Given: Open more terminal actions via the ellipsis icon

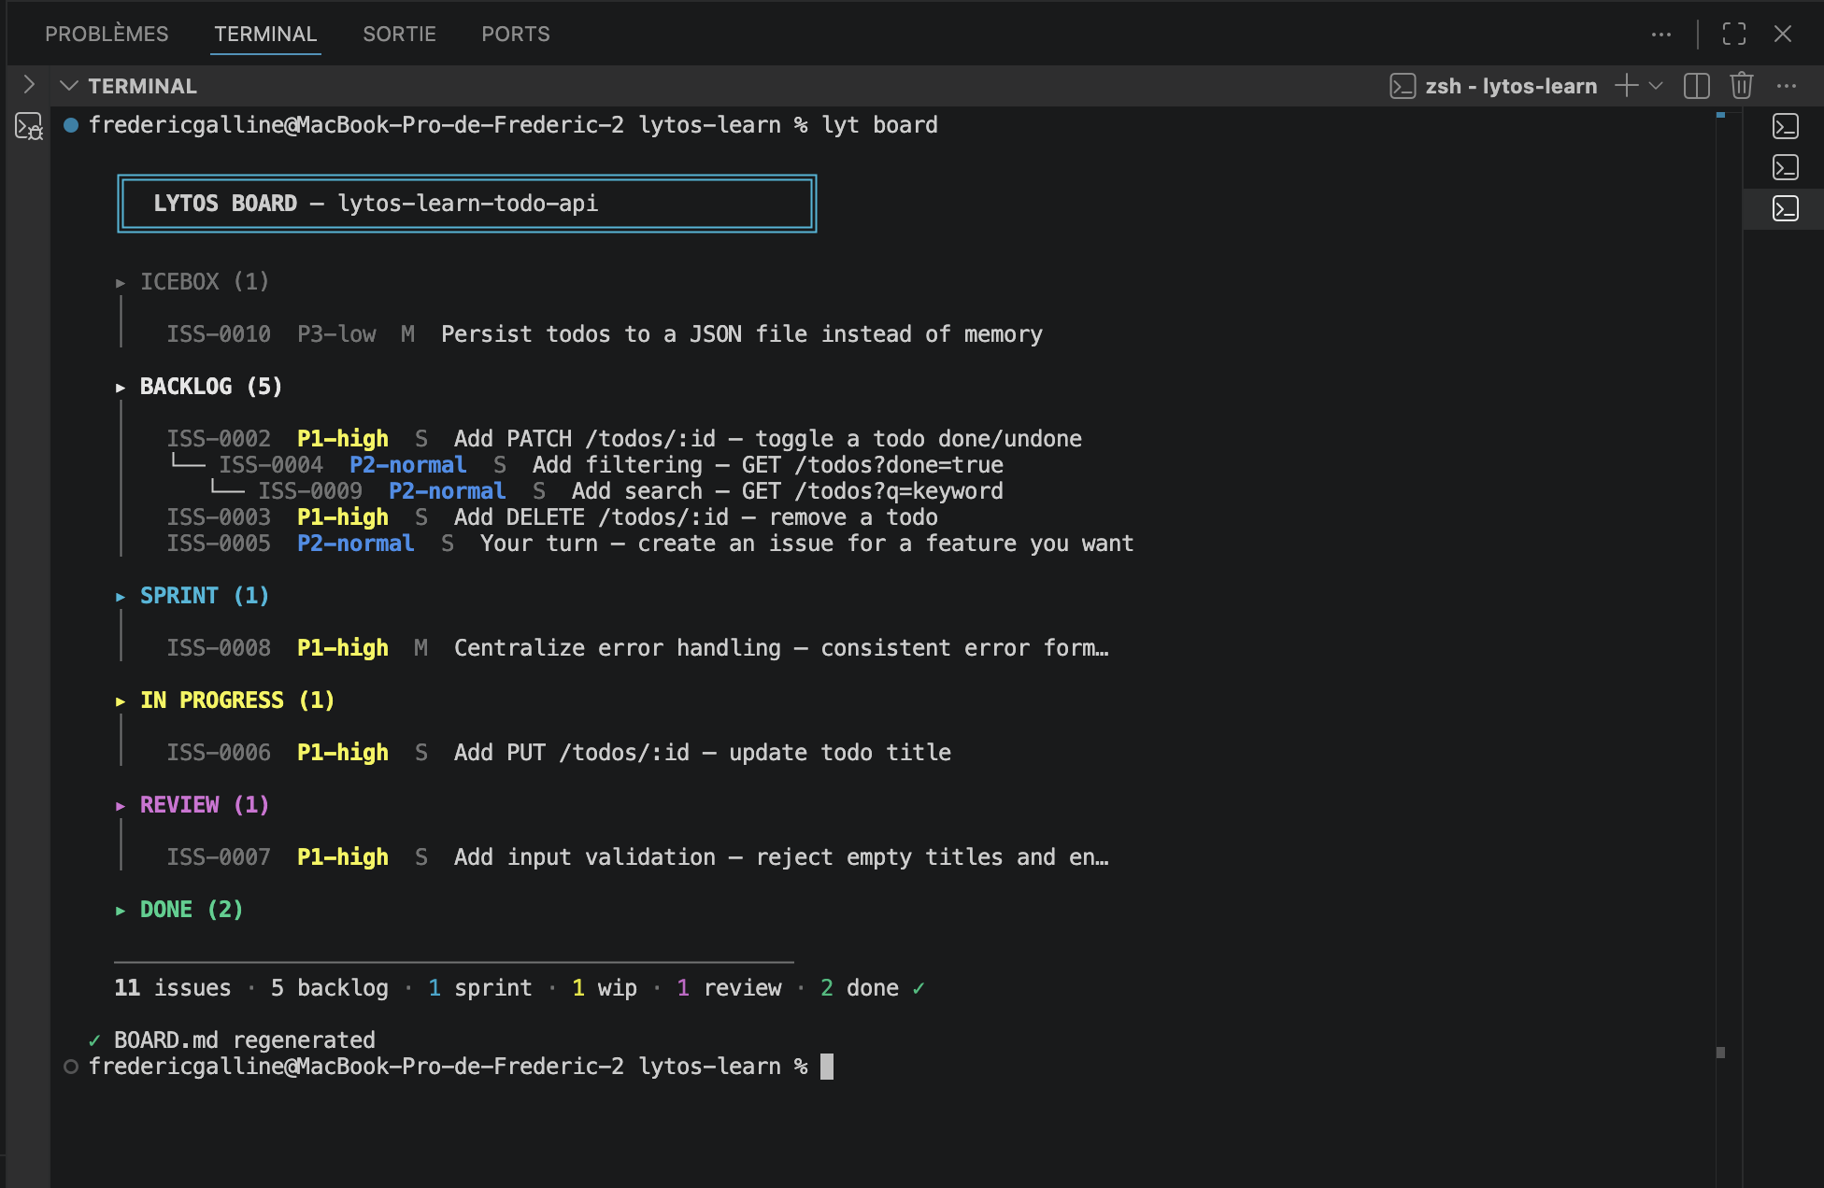Looking at the screenshot, I should coord(1786,85).
